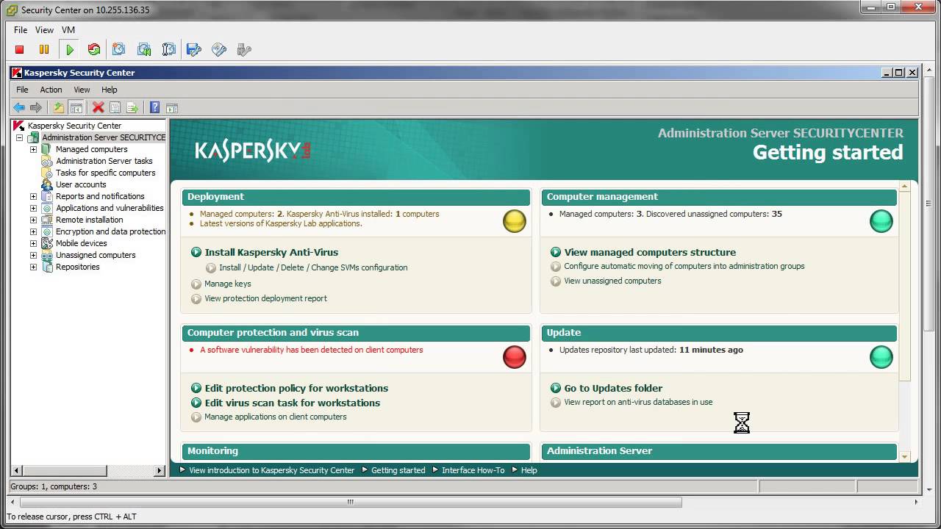Screen dimensions: 941x529
Task: Open the VM menu in the console window
Action: point(68,30)
